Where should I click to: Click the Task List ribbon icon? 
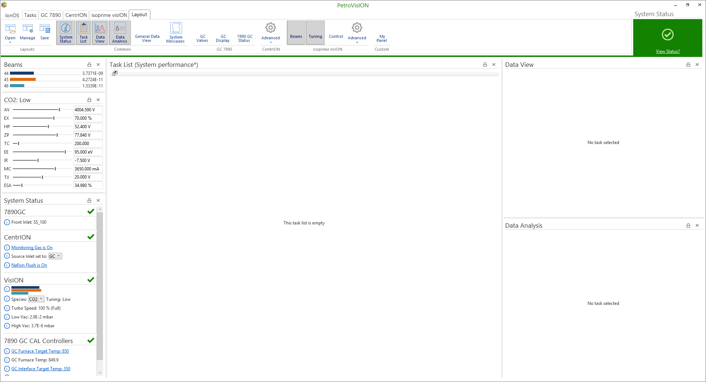(x=84, y=32)
